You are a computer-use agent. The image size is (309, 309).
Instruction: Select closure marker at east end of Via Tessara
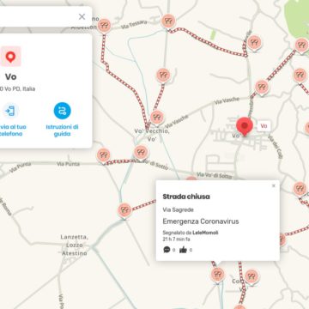[x=168, y=21]
